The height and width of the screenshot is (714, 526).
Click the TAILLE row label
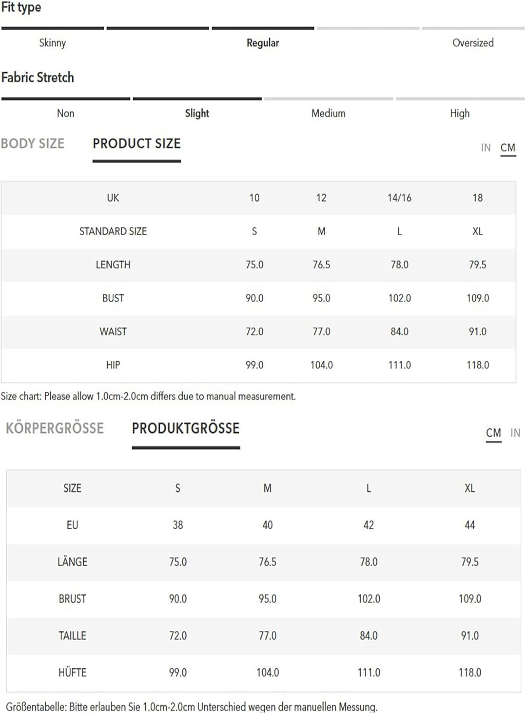[x=72, y=635]
